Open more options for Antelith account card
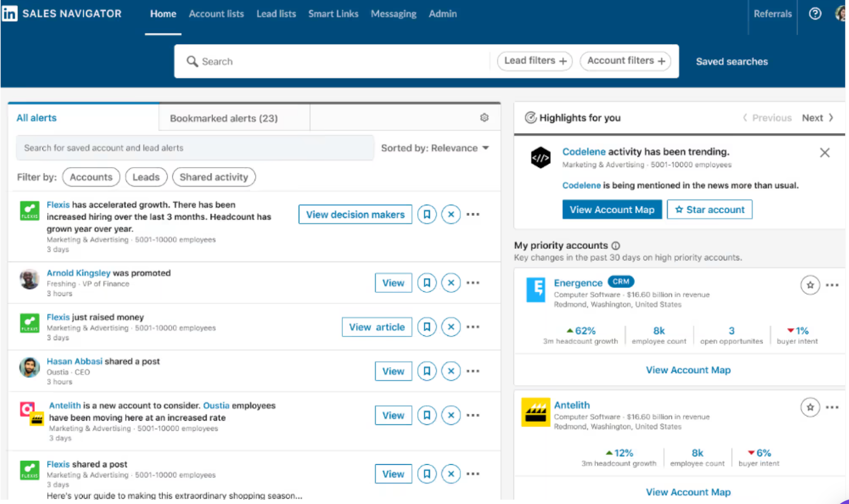 click(x=832, y=407)
